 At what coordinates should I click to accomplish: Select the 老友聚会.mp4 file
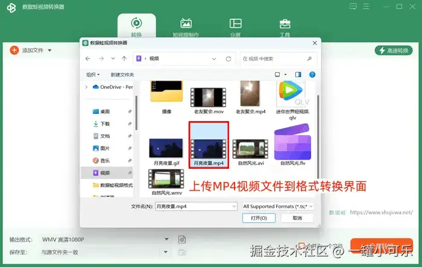[x=251, y=98]
